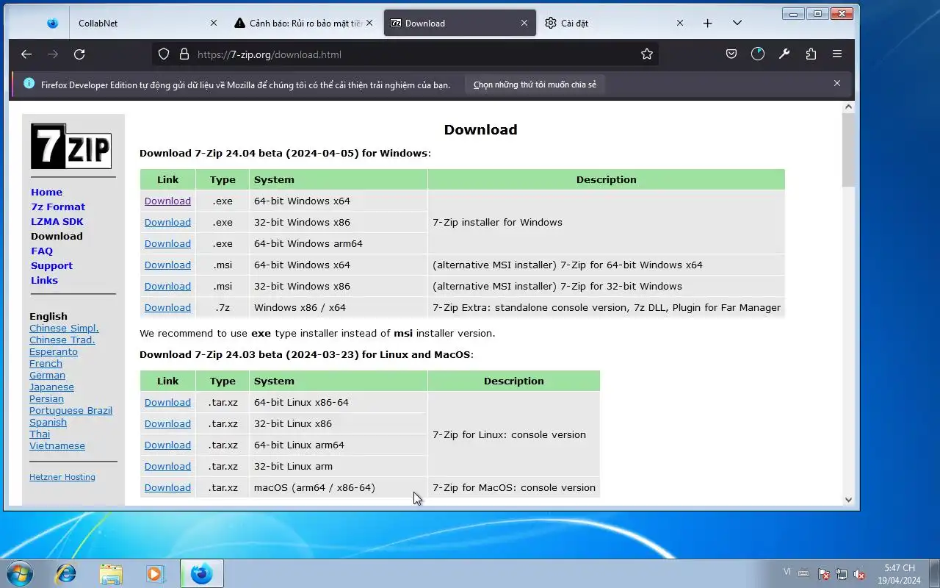Switch to the Cảnh báo security warning tab
Viewport: 940px width, 588px height.
(303, 23)
